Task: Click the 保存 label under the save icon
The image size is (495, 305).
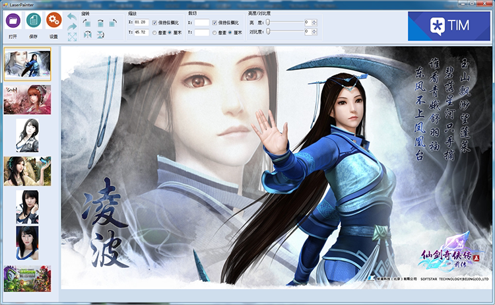Action: [x=34, y=36]
